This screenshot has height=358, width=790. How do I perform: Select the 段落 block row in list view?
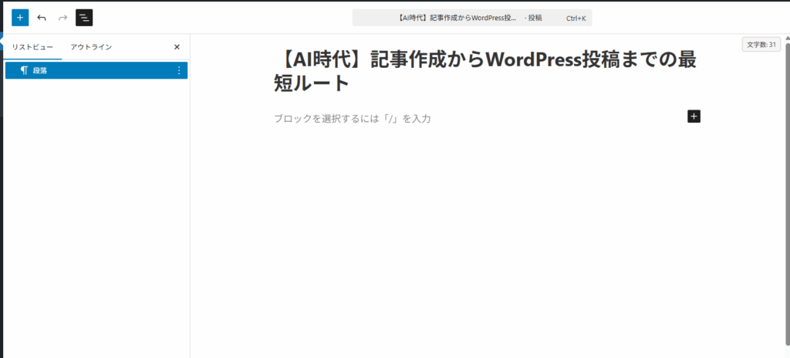93,70
